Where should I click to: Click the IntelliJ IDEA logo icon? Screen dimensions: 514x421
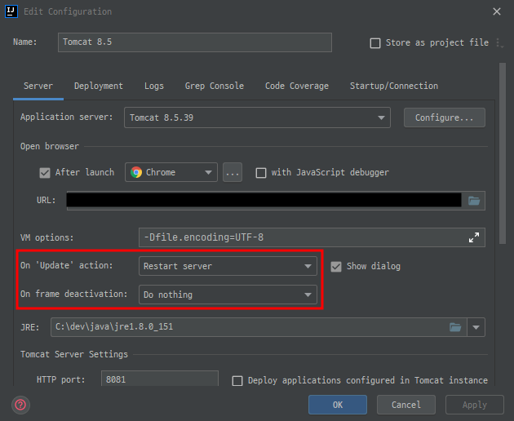coord(11,11)
